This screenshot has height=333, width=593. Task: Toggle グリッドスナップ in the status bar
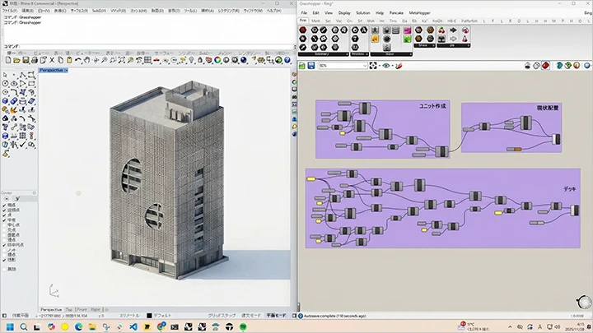222,316
